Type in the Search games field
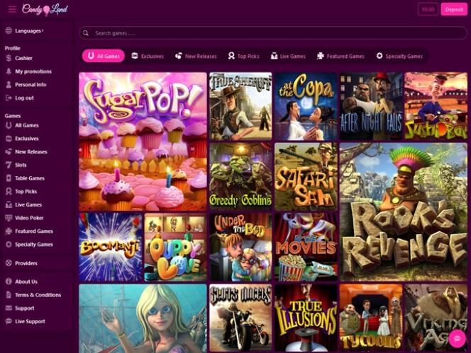The height and width of the screenshot is (353, 471). [270, 33]
